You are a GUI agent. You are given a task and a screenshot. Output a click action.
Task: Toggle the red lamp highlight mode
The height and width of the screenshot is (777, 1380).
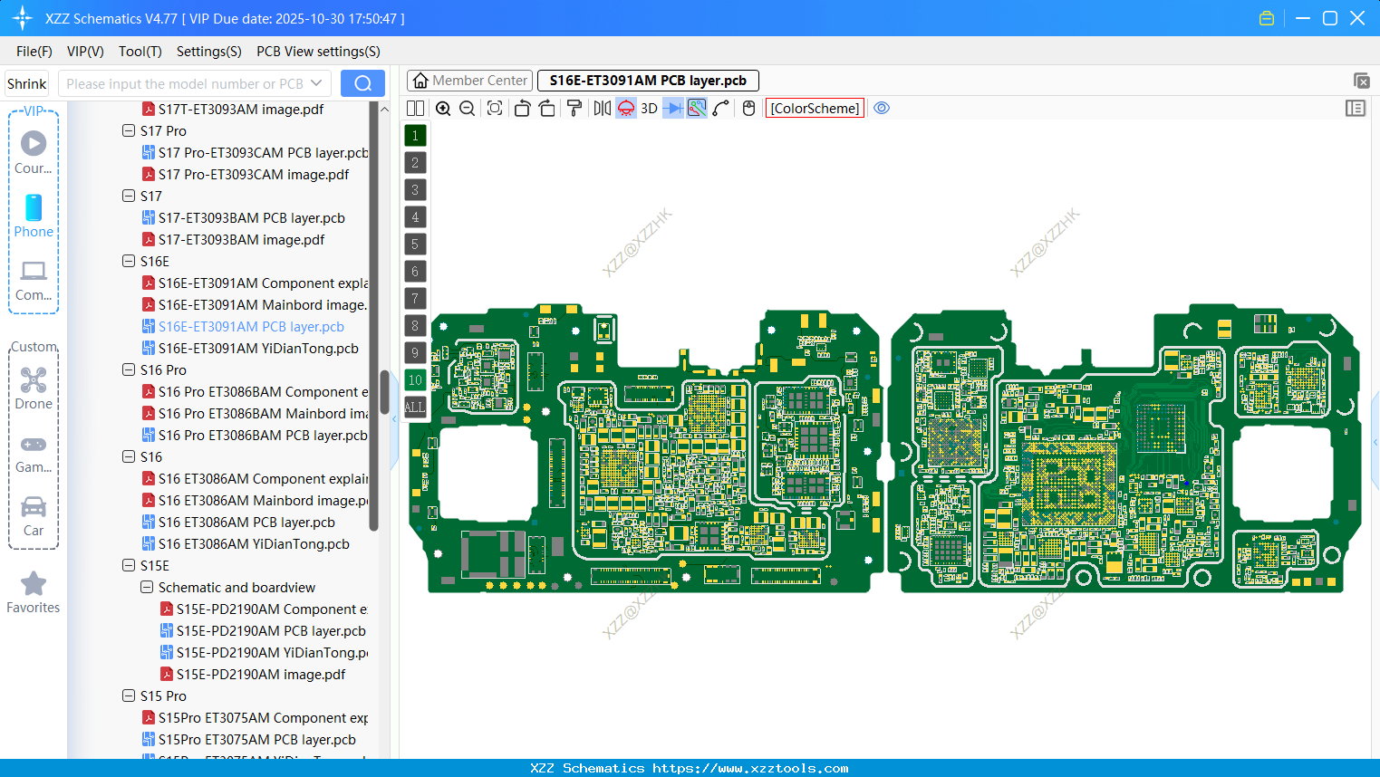[625, 108]
